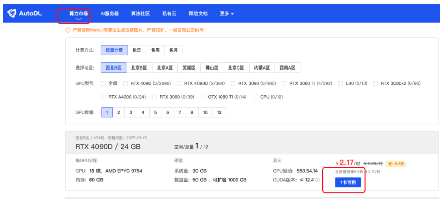Choose the 西南A区 region
The image size is (444, 199).
287,68
